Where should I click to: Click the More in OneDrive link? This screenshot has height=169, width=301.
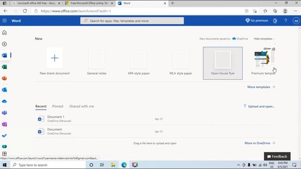click(260, 143)
